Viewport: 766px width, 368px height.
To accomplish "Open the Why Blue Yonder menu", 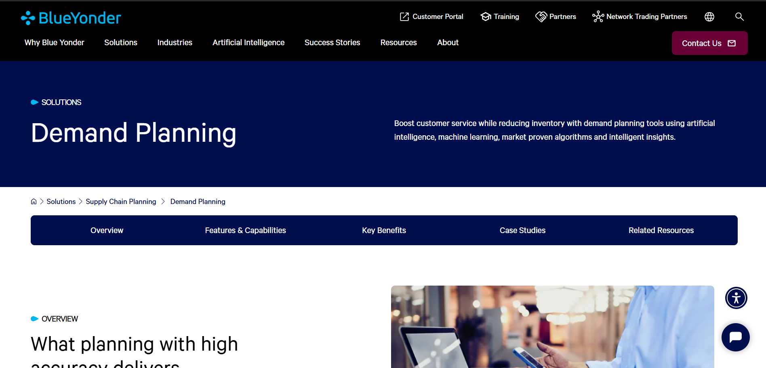I will point(55,42).
